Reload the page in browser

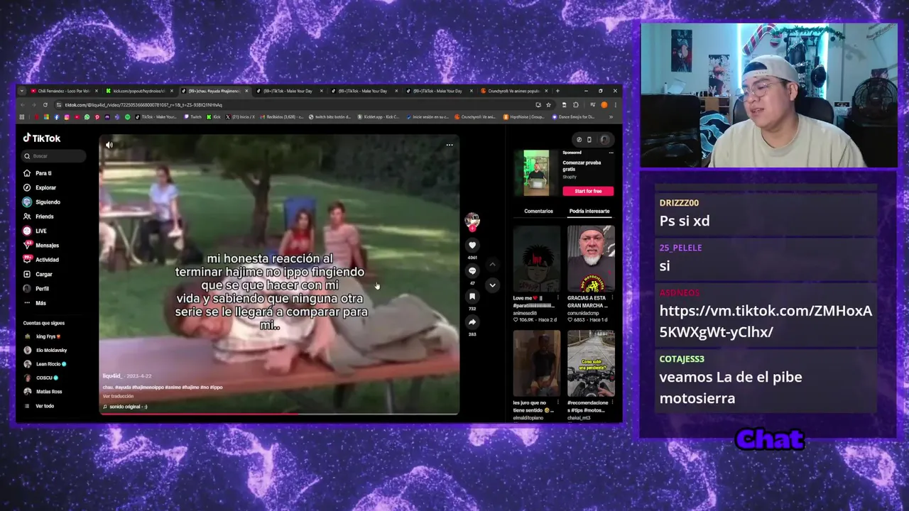tap(45, 105)
